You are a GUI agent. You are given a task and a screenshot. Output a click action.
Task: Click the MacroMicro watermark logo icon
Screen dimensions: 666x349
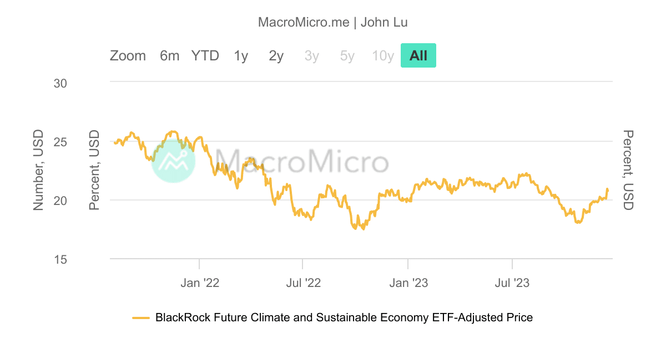pyautogui.click(x=173, y=161)
